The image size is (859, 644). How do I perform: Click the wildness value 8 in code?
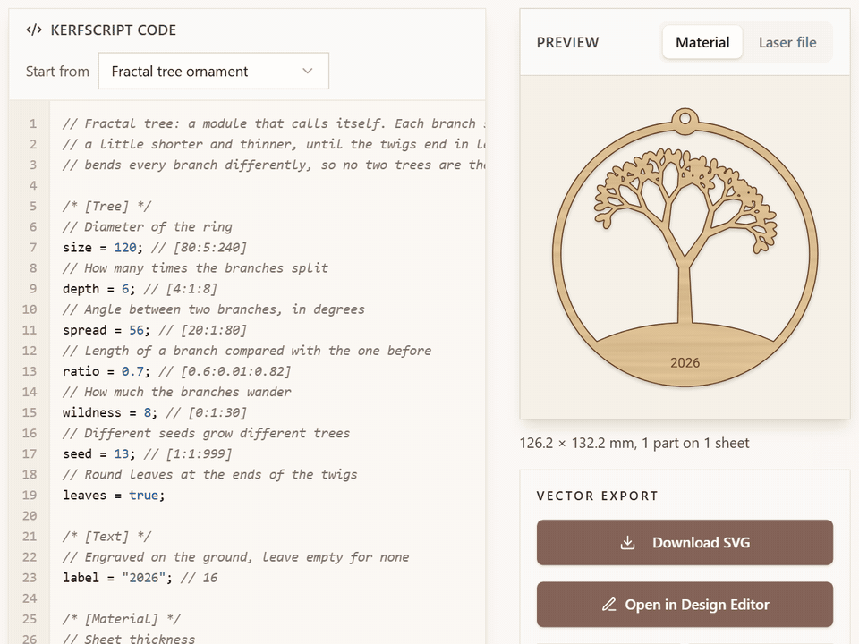point(148,412)
